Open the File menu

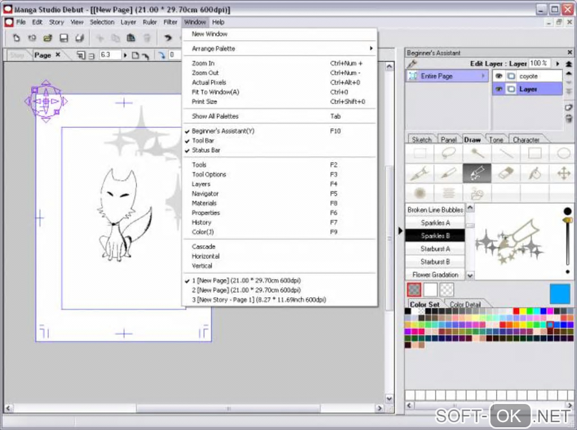(x=20, y=22)
